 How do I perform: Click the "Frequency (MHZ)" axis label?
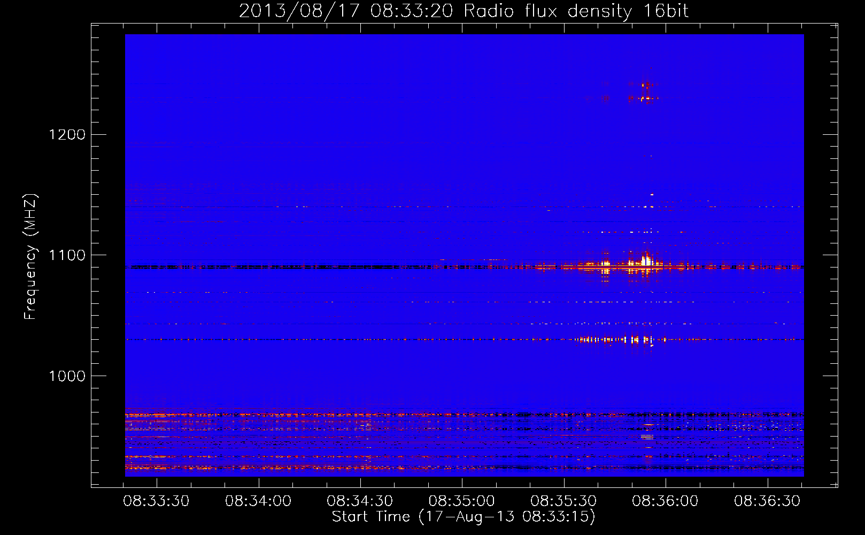pos(30,256)
